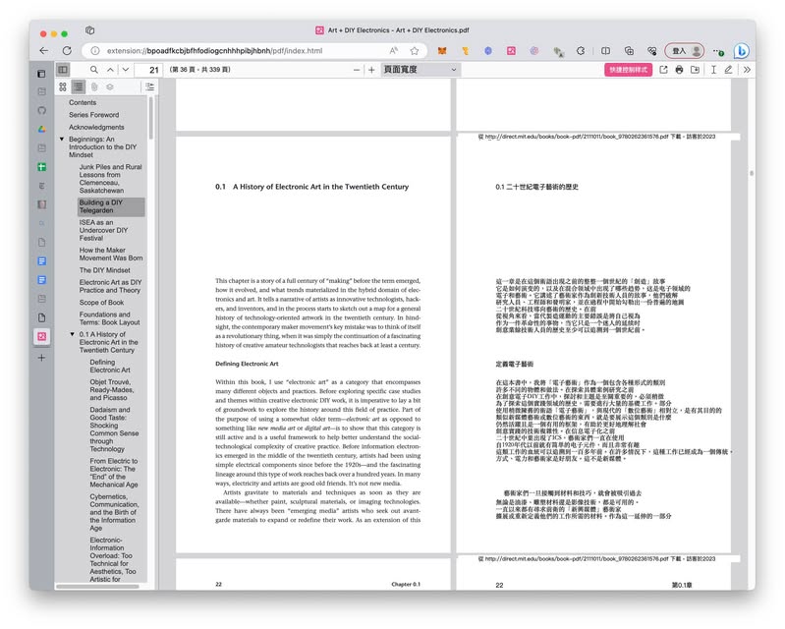
Task: Open the find-in-document search tool
Action: coord(94,70)
